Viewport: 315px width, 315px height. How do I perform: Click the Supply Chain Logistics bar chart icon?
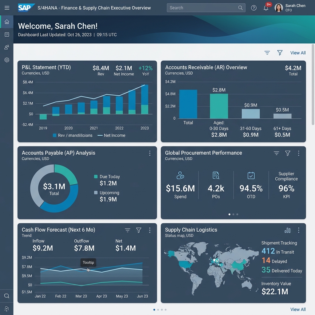288,230
